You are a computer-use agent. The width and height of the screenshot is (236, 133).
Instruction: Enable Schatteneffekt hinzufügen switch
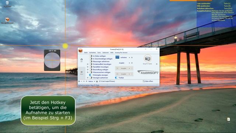point(91,64)
